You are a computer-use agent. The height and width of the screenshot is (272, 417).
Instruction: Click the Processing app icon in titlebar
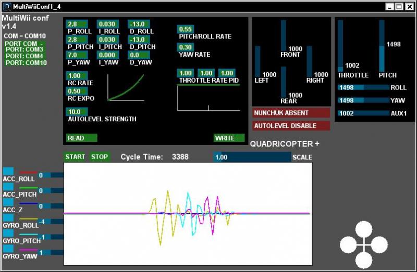(7, 7)
